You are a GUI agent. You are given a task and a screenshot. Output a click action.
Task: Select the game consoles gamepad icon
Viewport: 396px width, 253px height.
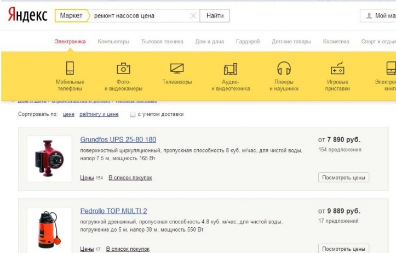(337, 69)
